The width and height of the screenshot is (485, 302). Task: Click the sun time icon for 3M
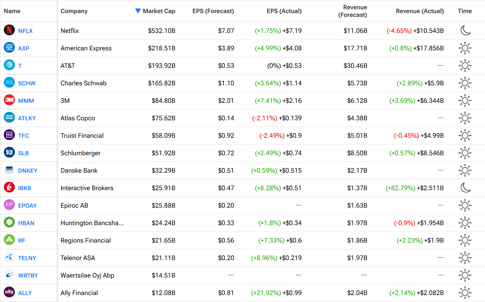[x=465, y=100]
